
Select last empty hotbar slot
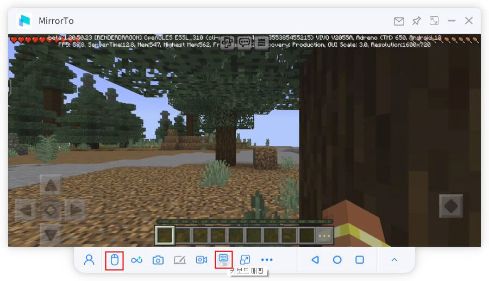coord(307,236)
